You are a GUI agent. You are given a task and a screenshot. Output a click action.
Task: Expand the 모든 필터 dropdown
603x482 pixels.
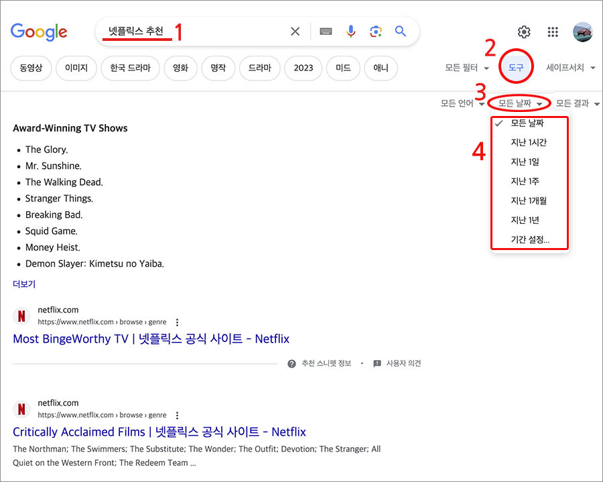467,68
